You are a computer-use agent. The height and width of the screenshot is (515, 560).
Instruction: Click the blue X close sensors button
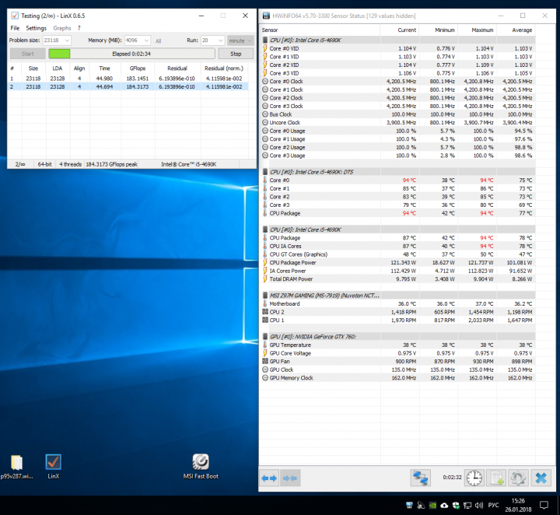pyautogui.click(x=541, y=478)
